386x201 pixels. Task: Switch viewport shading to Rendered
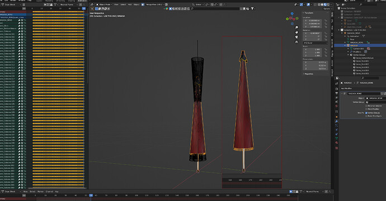click(x=328, y=4)
